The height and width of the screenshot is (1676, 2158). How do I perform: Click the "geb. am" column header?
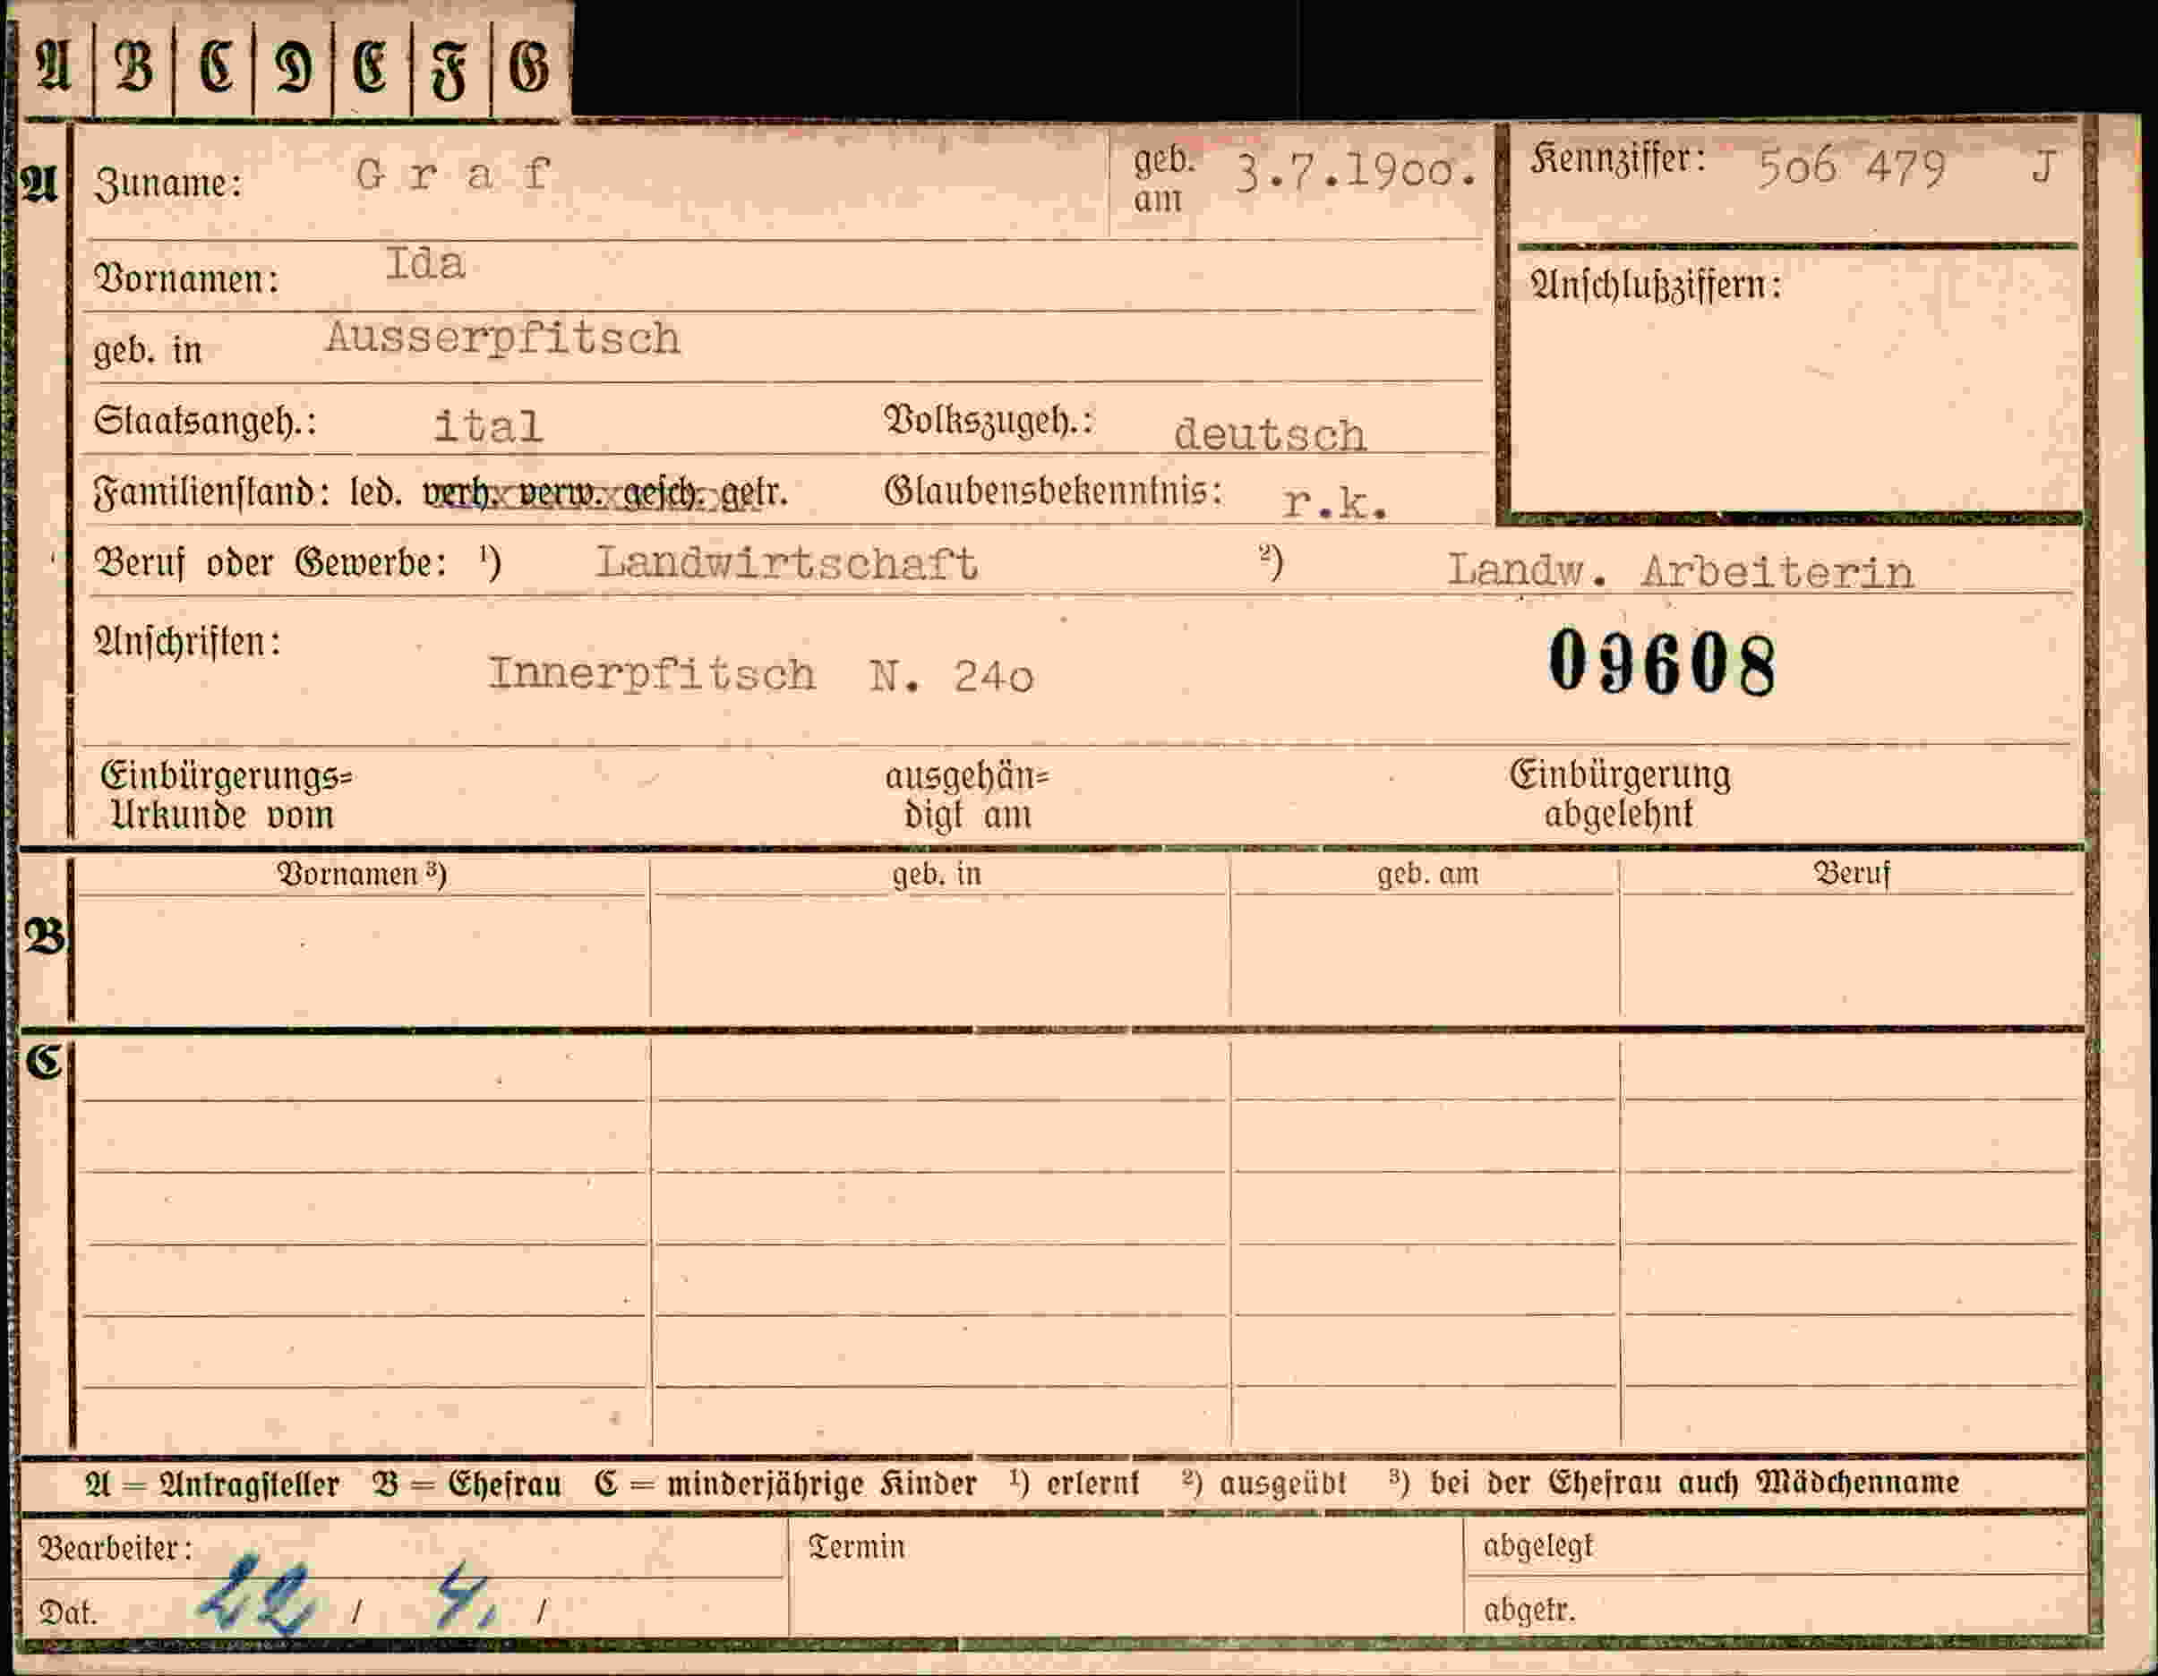coord(1428,874)
